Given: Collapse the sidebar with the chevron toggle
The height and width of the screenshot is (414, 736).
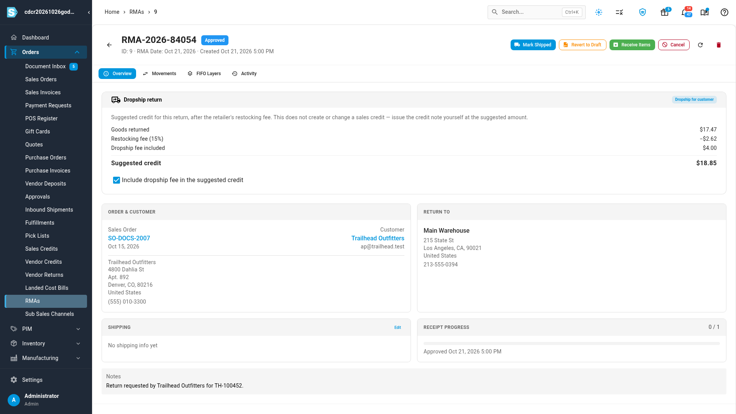Looking at the screenshot, I should (x=89, y=12).
